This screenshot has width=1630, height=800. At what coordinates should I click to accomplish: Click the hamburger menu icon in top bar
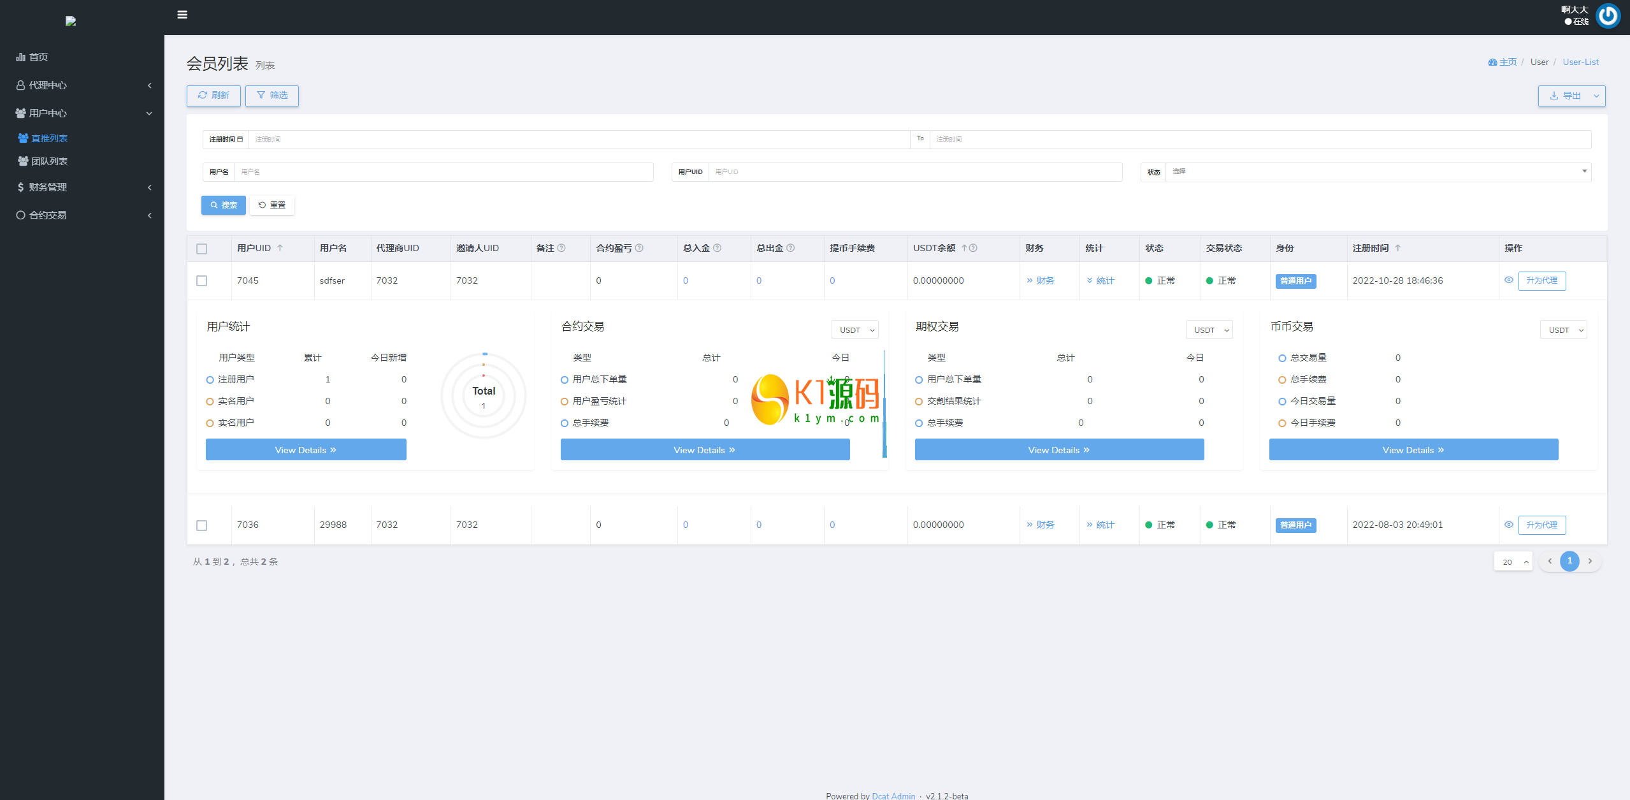pos(182,15)
